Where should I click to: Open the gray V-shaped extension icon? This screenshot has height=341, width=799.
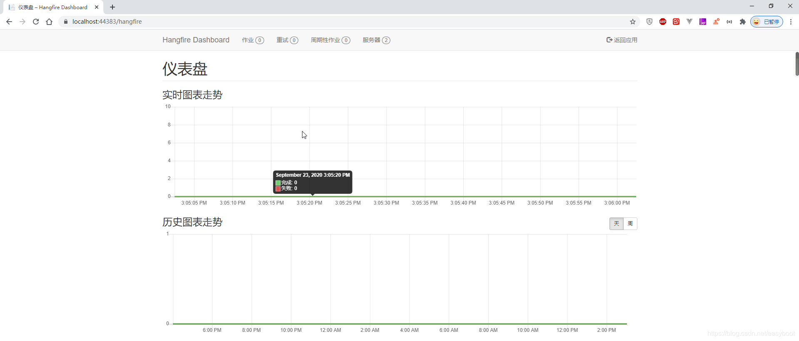click(x=689, y=22)
